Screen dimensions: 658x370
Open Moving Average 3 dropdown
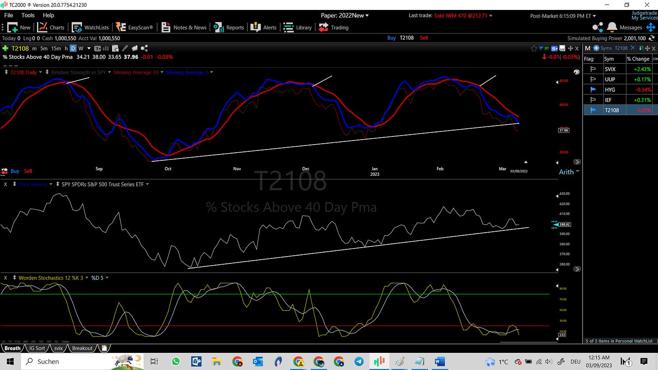tap(211, 72)
